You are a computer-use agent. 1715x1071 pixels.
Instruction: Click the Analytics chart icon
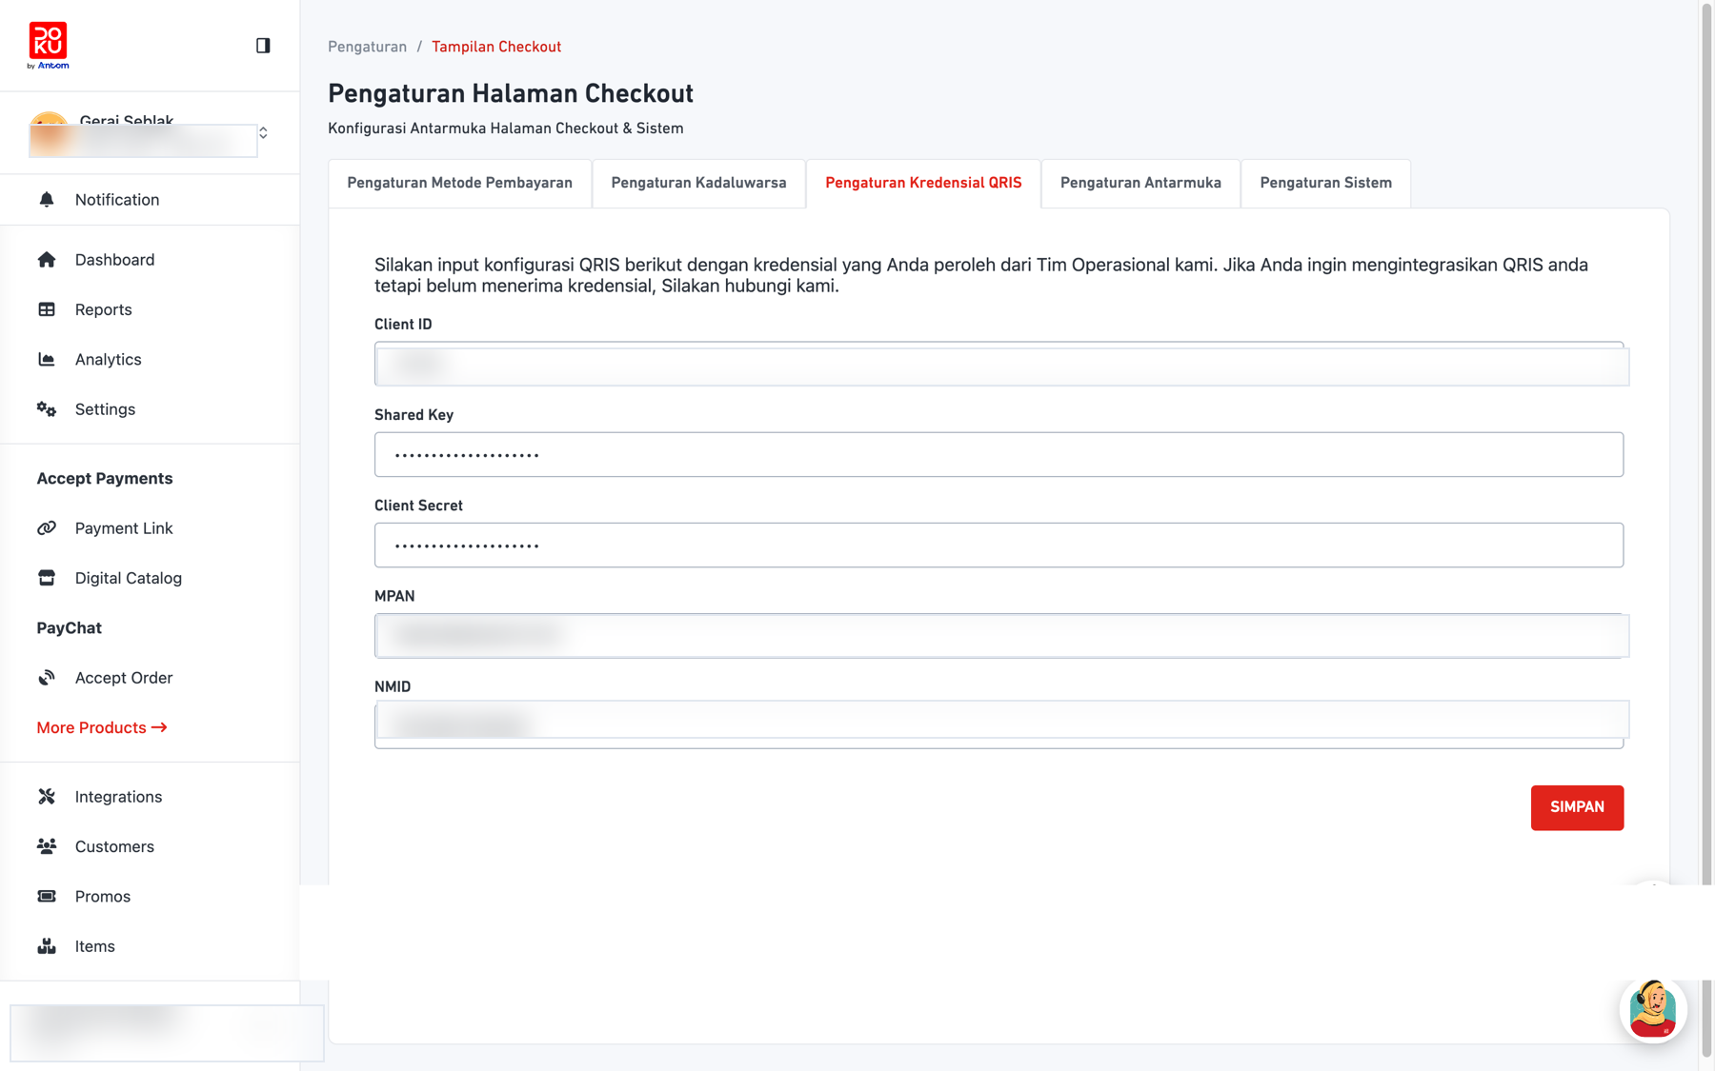[x=47, y=359]
